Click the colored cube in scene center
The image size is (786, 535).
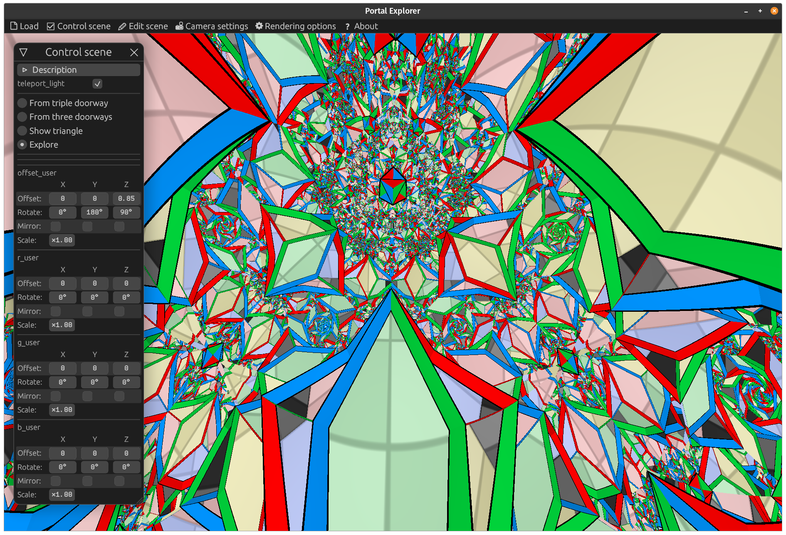pyautogui.click(x=393, y=185)
